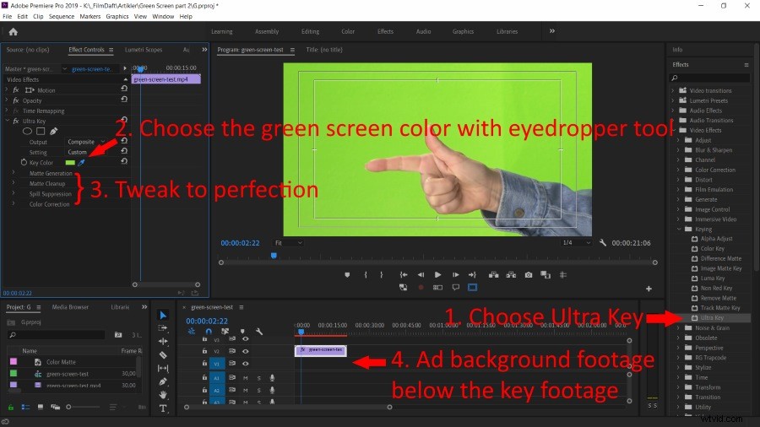This screenshot has width=760, height=427.
Task: Select the Selection tool arrow
Action: click(163, 315)
